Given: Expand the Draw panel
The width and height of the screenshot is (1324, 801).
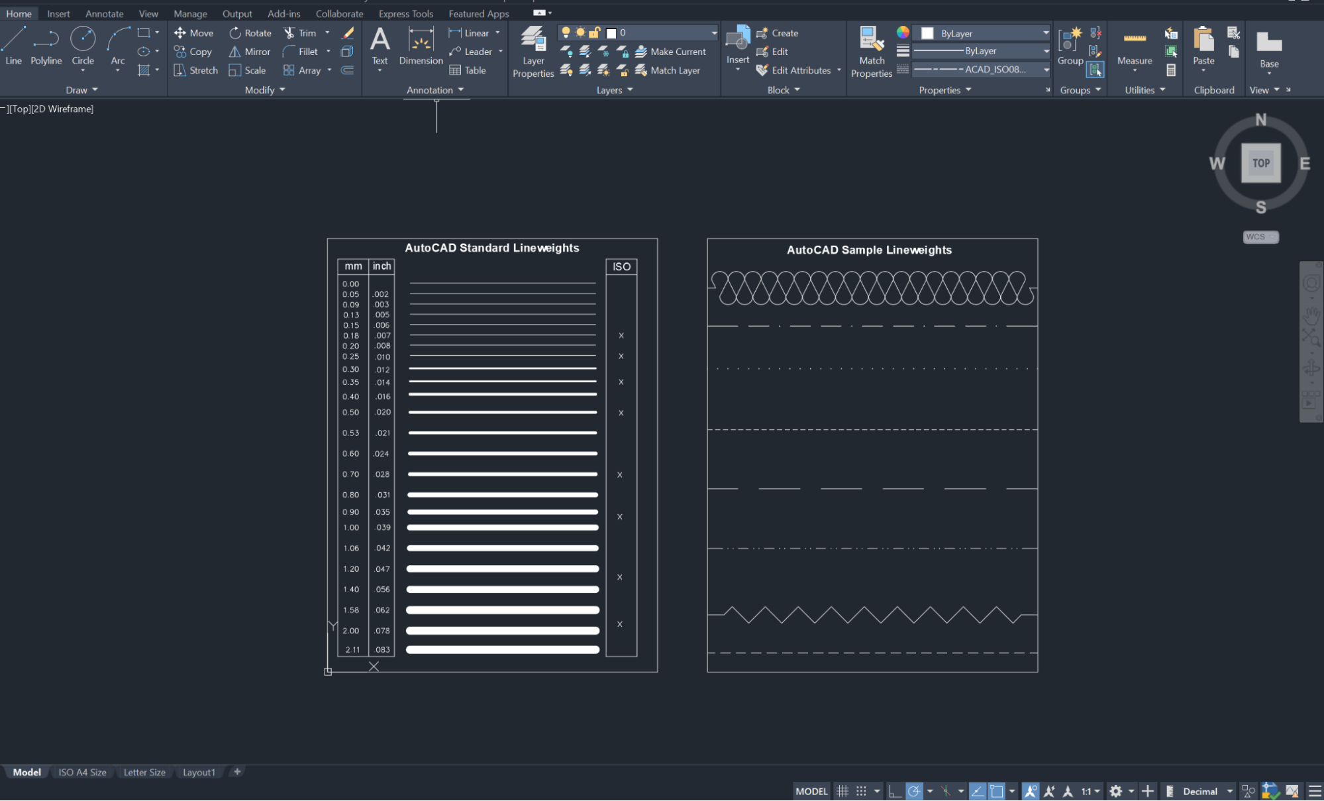Looking at the screenshot, I should (81, 90).
